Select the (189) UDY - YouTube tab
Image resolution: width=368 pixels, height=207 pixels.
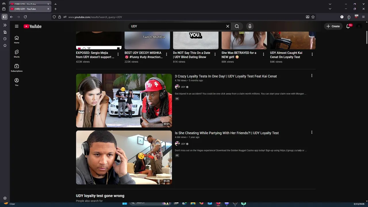click(x=30, y=9)
